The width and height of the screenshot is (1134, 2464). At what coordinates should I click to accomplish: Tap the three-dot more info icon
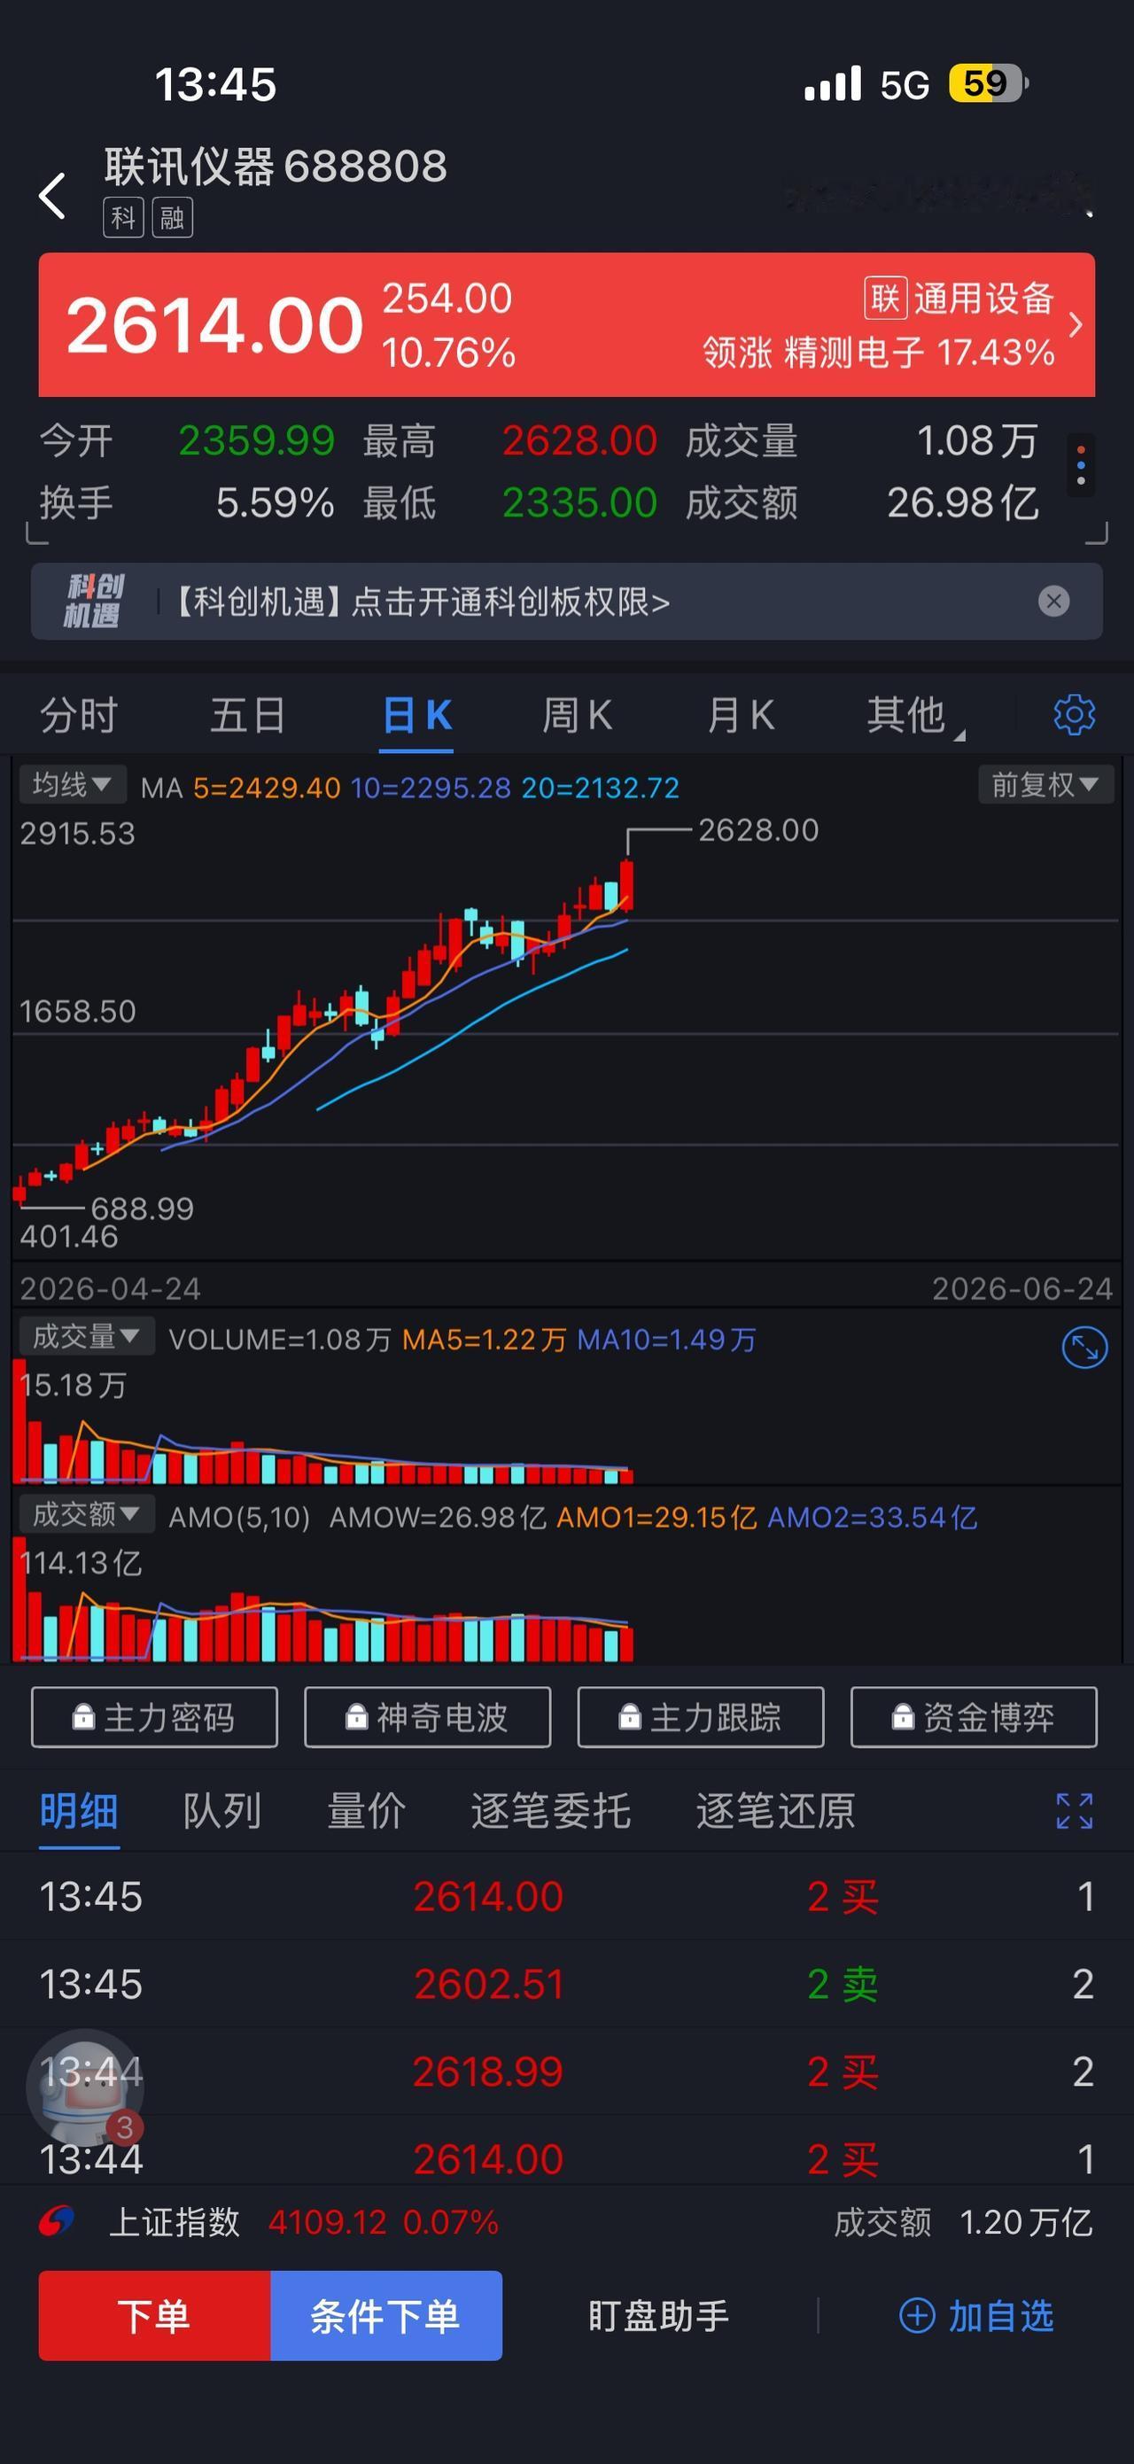1081,465
